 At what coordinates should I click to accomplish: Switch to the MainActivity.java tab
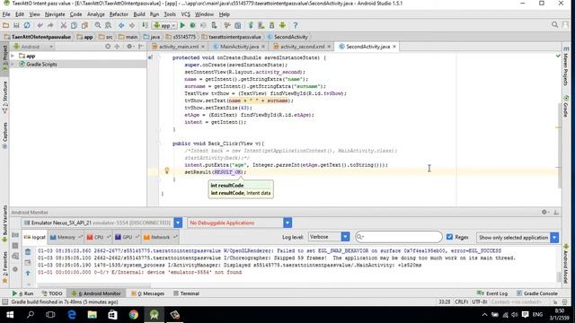click(239, 47)
